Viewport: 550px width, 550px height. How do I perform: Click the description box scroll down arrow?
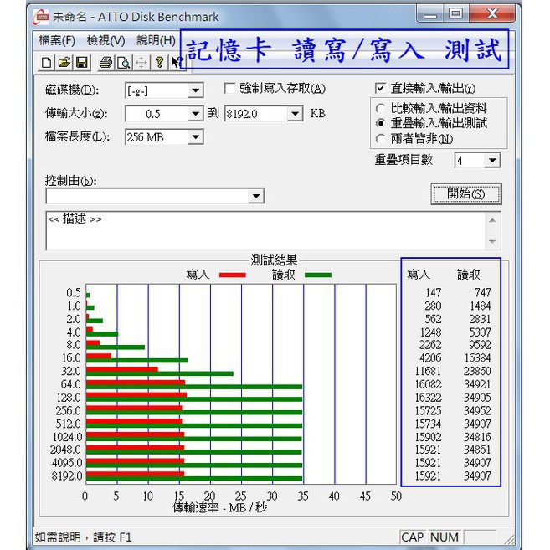[x=492, y=241]
